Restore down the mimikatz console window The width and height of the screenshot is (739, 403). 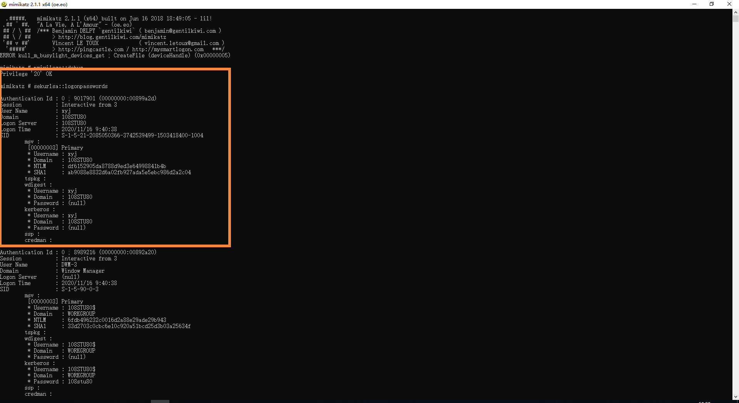pyautogui.click(x=712, y=4)
